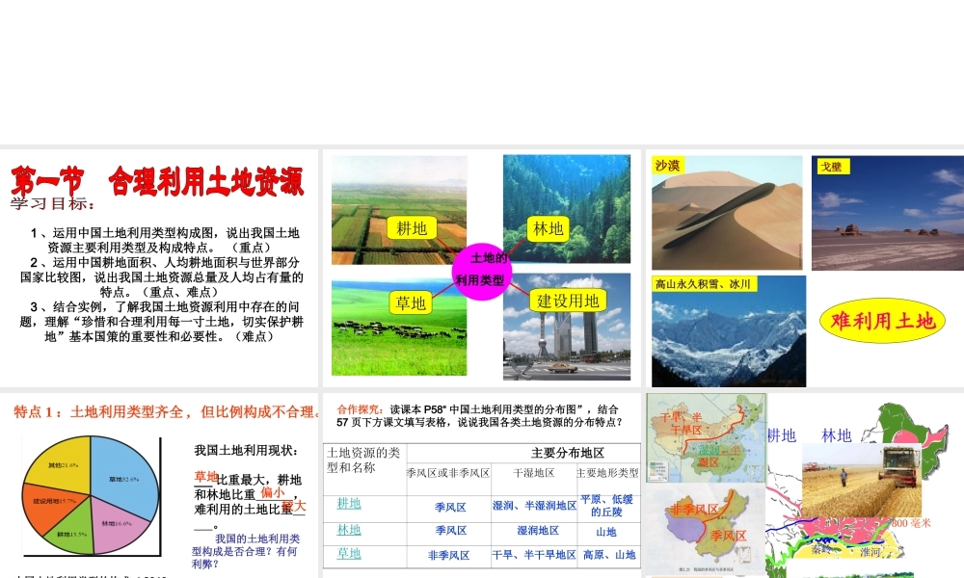964x578 pixels.
Task: Click the yellow 林地 label on the forest photo
Action: point(548,229)
